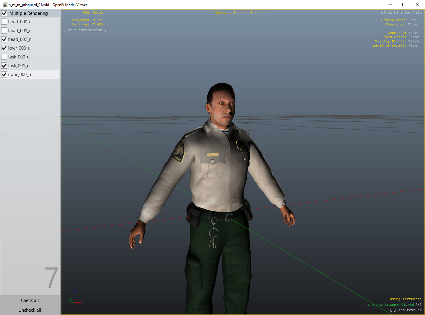The width and height of the screenshot is (425, 315).
Task: Change the Camera mode setting
Action: (412, 20)
